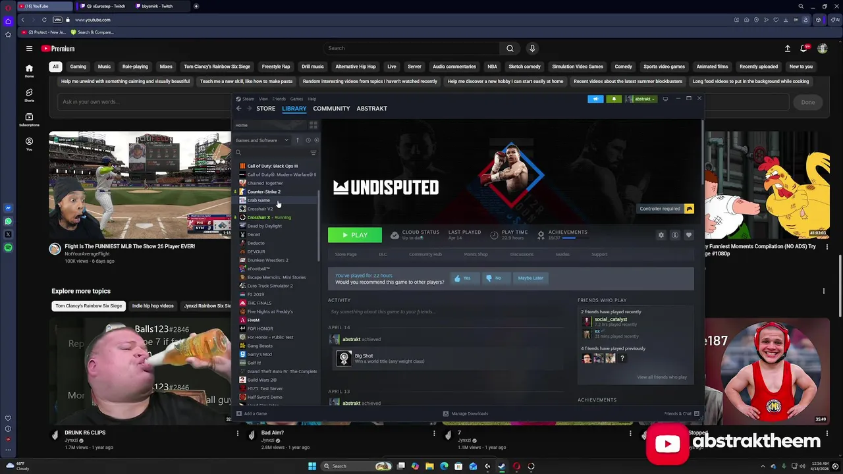The width and height of the screenshot is (843, 474).
Task: Click the ready-to-play filter icon
Action: pos(316,140)
